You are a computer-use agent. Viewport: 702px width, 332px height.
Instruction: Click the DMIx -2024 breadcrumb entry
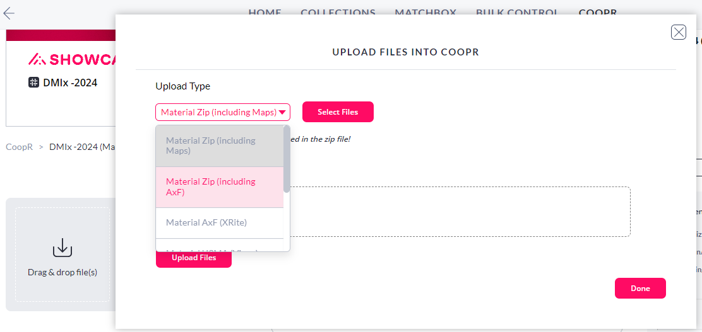82,147
